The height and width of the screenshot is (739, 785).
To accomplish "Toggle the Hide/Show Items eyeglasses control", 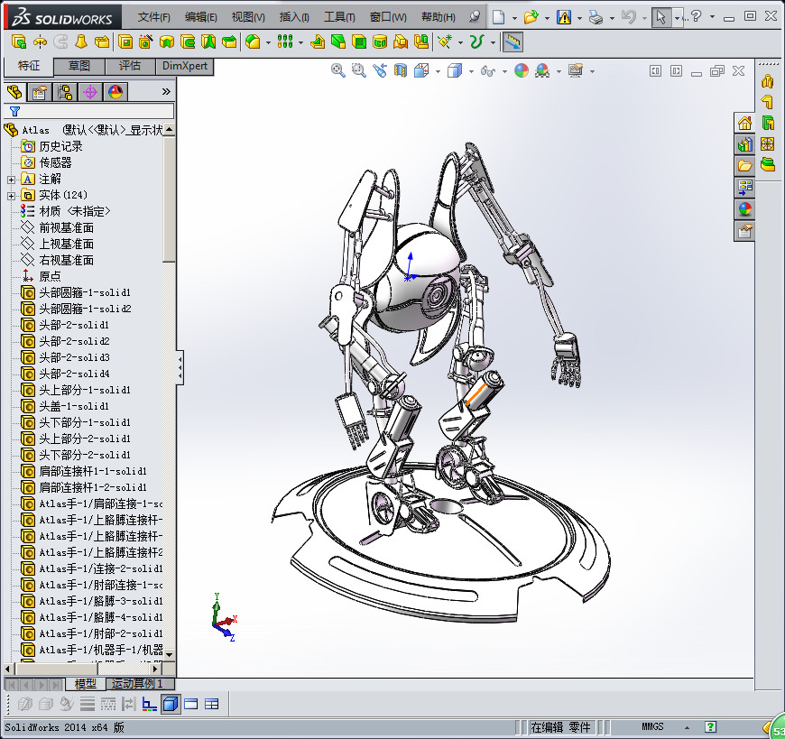I will (486, 70).
